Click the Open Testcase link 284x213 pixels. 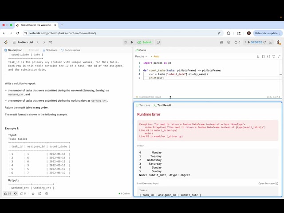[268, 183]
